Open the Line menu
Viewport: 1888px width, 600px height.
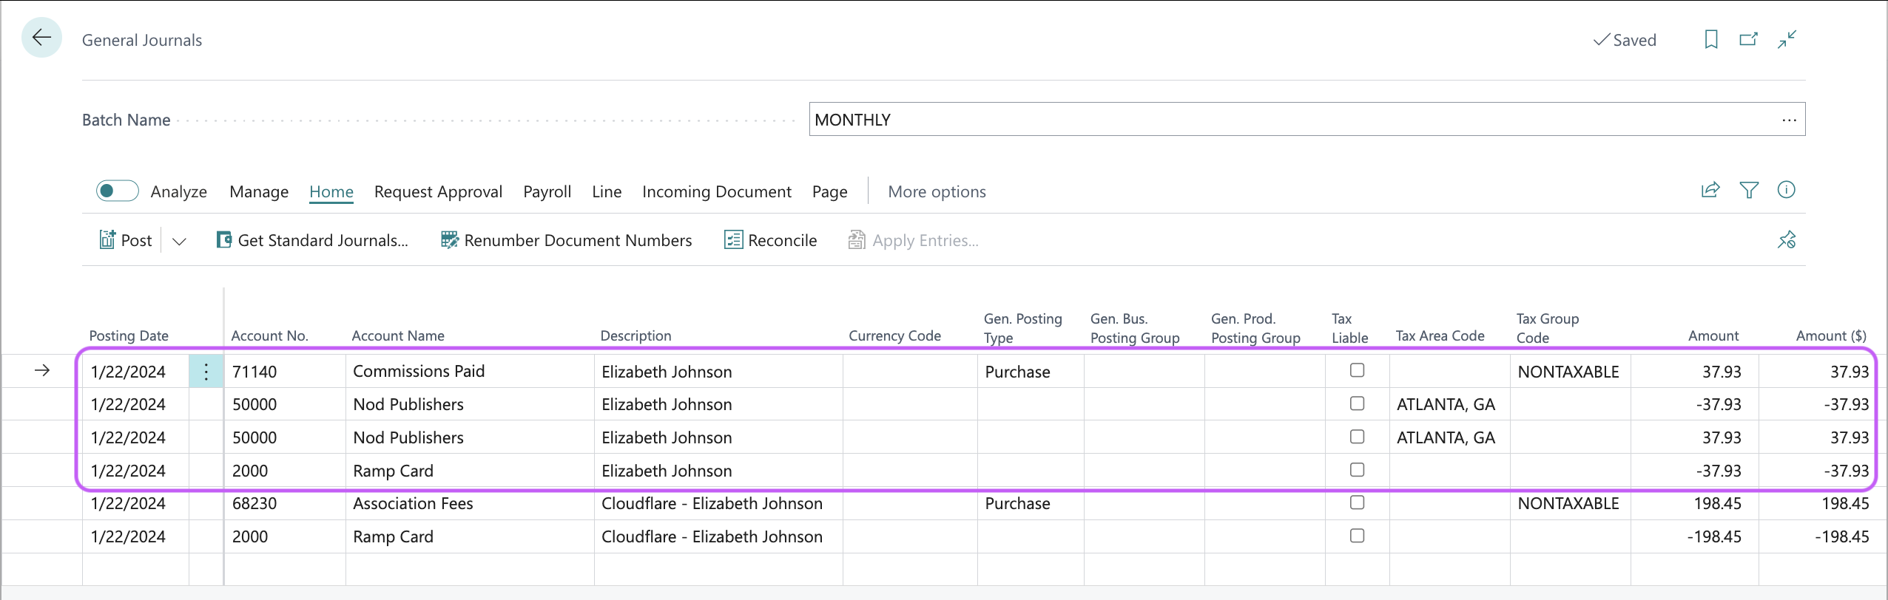coord(607,191)
